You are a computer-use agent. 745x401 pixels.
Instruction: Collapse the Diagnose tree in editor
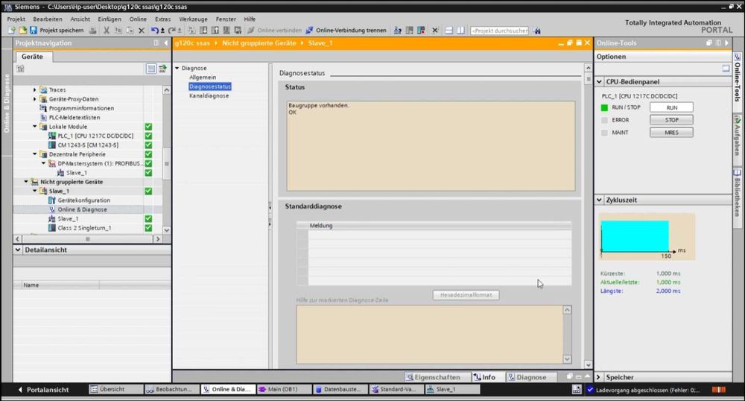(x=177, y=69)
